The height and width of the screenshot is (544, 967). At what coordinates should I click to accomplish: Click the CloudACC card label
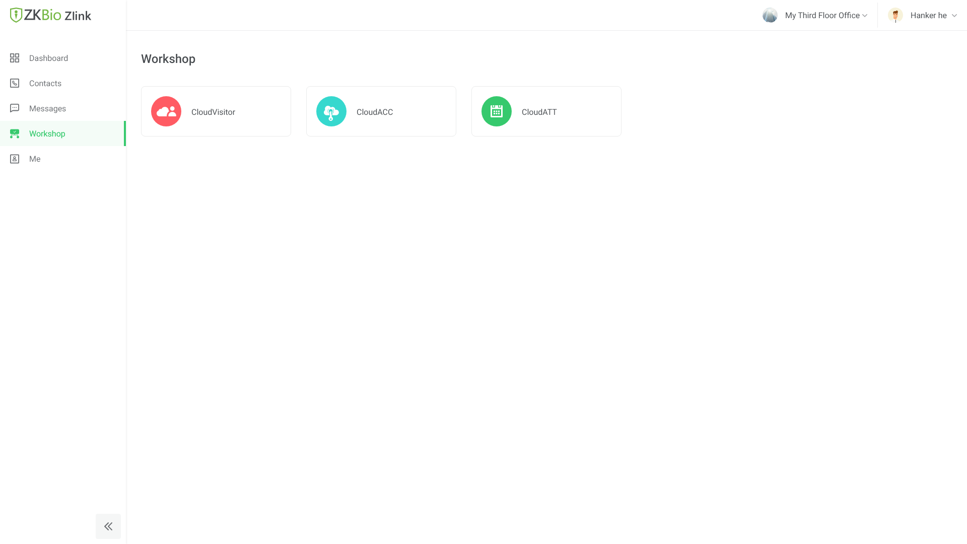[x=375, y=112]
